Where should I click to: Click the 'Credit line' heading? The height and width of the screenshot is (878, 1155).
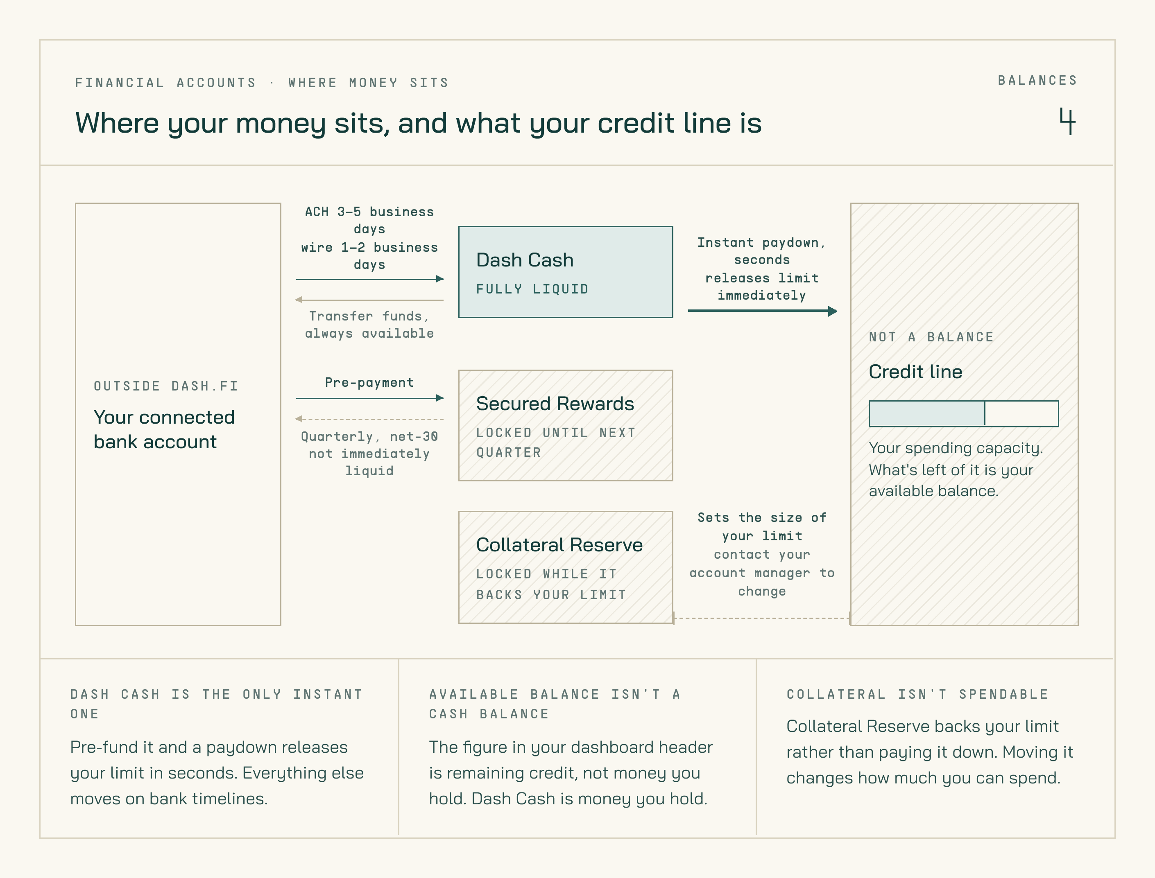pyautogui.click(x=915, y=372)
